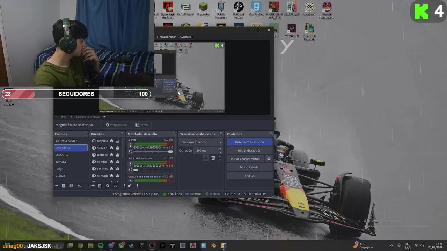Screen dimensions: 447x251
Task: Move source up with Fuentes arrow icon
Action: tap(115, 186)
